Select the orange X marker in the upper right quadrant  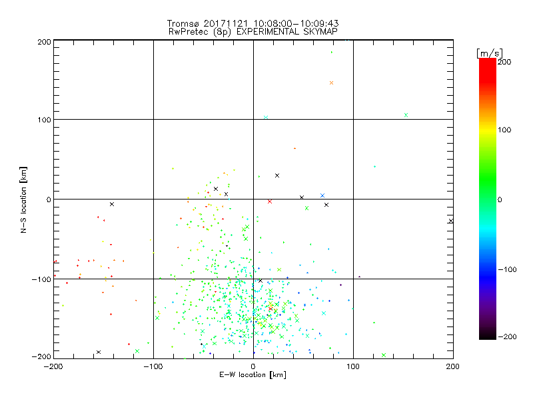331,82
